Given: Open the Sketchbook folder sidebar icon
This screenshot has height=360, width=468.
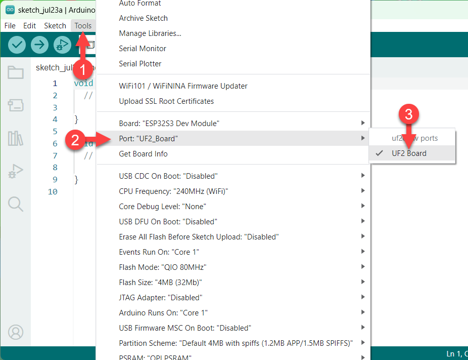Looking at the screenshot, I should (16, 72).
